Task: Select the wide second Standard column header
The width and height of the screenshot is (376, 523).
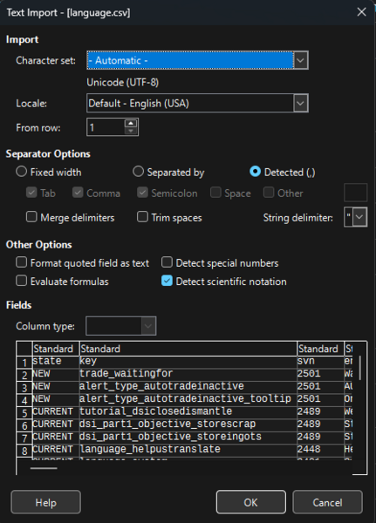Action: 188,349
